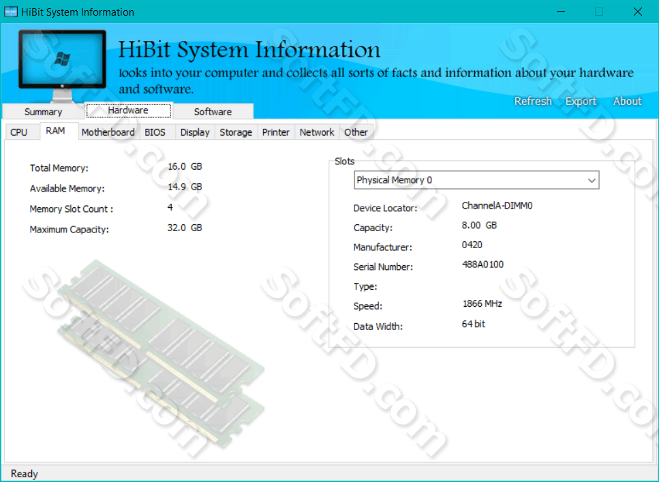Image resolution: width=659 pixels, height=482 pixels.
Task: Click the Serial Number value 488A0100
Action: point(483,265)
